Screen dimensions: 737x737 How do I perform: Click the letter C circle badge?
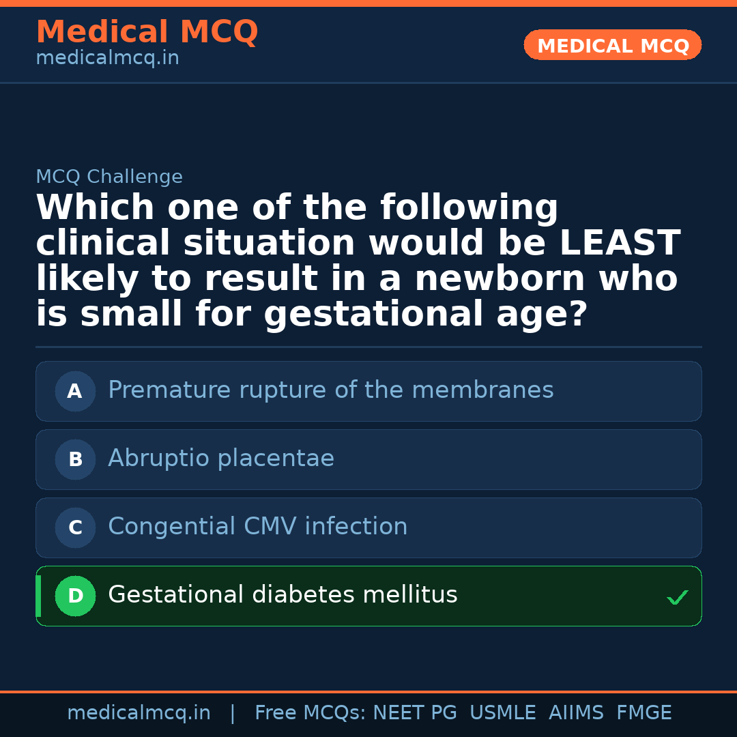(75, 528)
